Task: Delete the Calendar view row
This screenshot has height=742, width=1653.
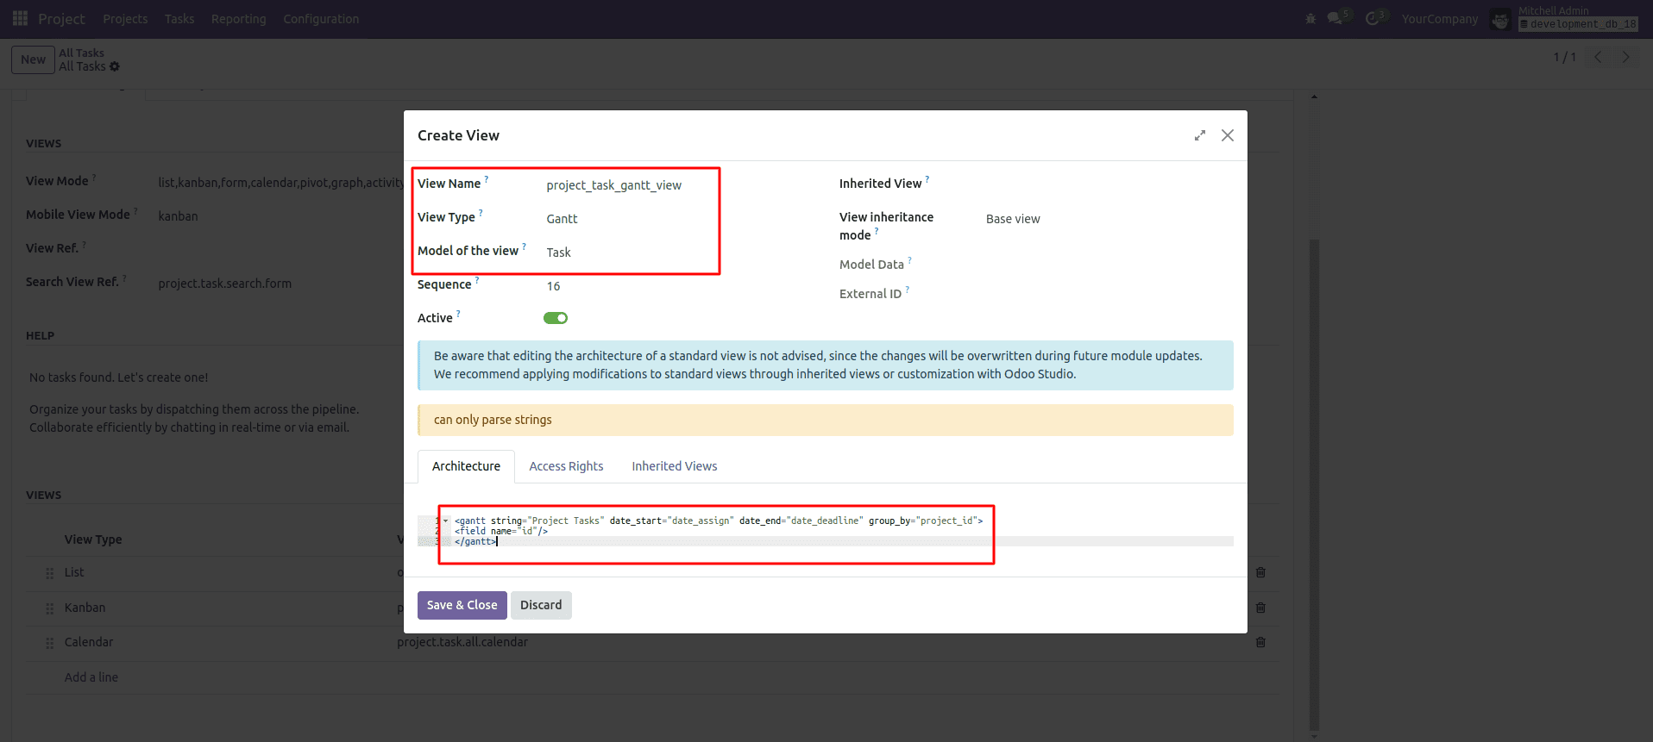Action: coord(1260,642)
